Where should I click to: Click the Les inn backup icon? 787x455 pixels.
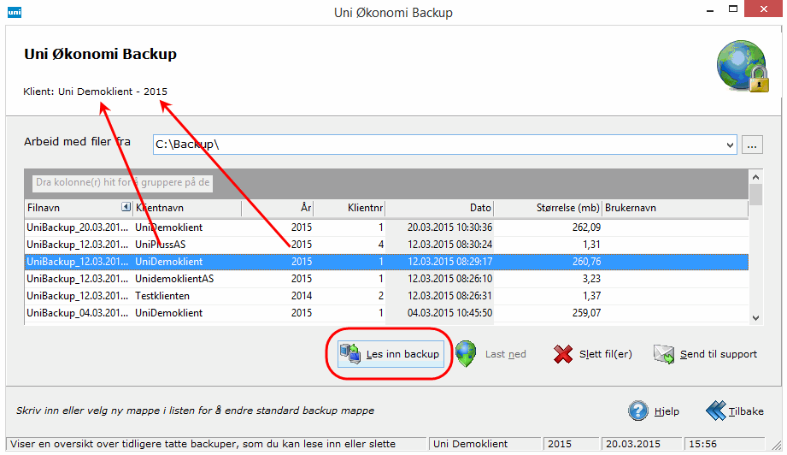pyautogui.click(x=349, y=354)
